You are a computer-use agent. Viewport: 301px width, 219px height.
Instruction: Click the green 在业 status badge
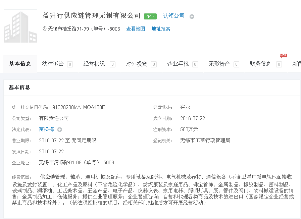[150, 16]
